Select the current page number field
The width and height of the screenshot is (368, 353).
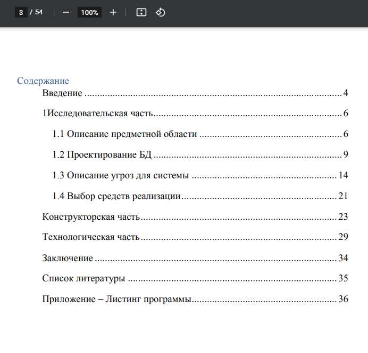[x=21, y=12]
